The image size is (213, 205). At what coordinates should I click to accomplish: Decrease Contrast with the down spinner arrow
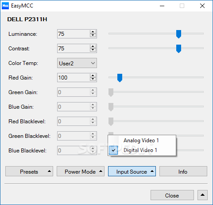[x=93, y=50]
